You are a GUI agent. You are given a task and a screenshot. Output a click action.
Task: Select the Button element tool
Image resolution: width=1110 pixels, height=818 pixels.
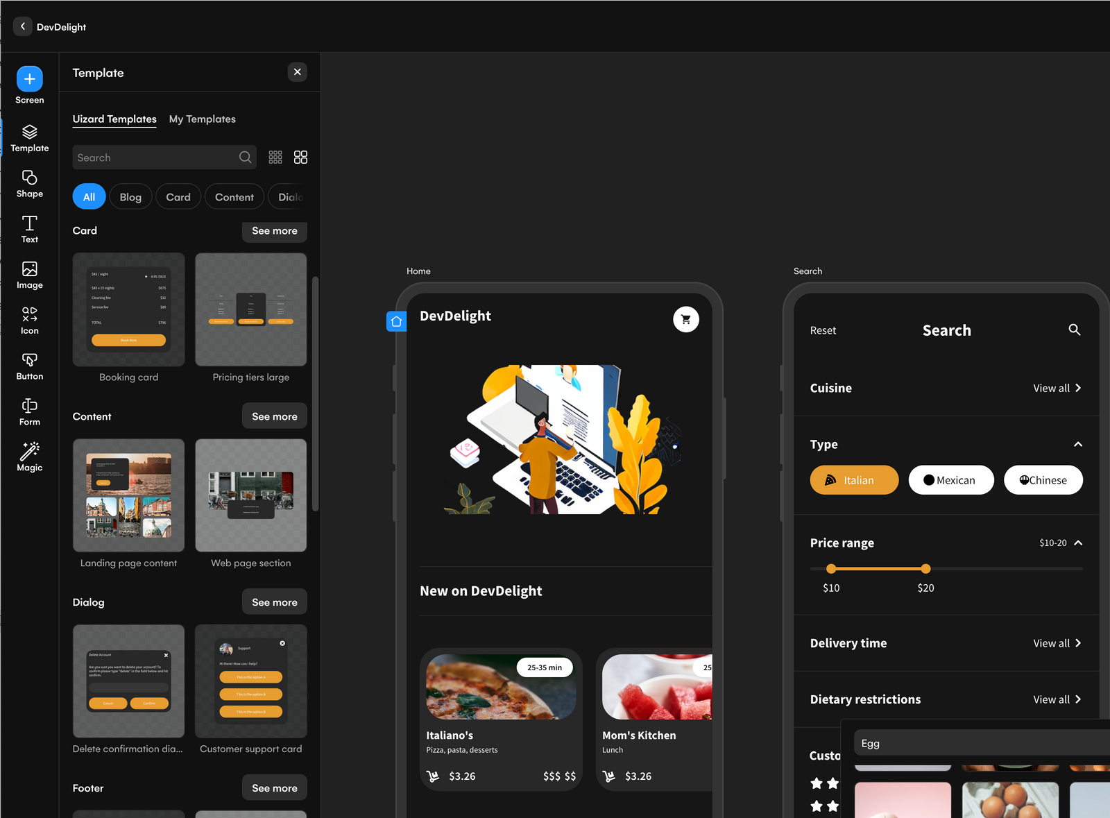pos(29,366)
